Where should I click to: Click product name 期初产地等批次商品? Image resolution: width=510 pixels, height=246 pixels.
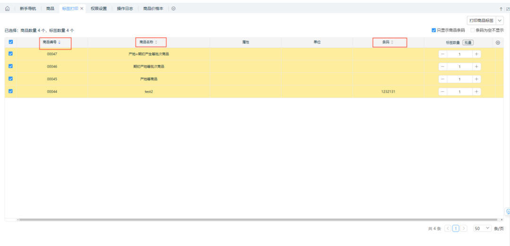coord(149,66)
